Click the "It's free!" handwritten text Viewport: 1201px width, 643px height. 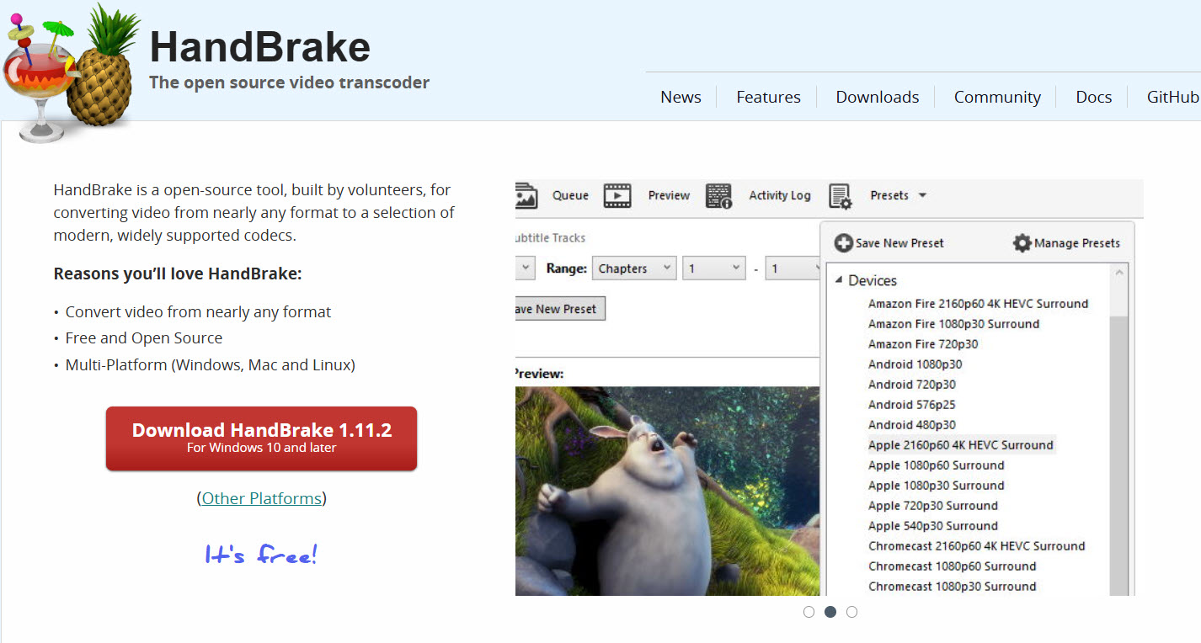[261, 555]
